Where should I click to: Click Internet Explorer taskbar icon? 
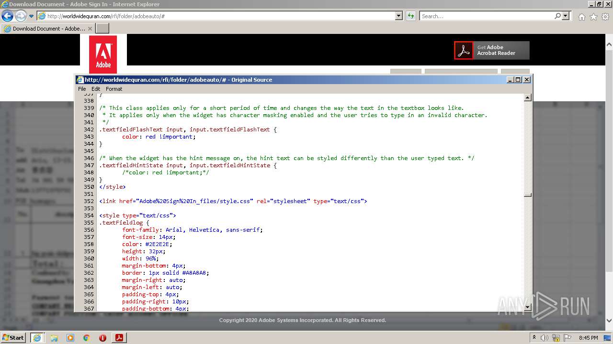click(37, 337)
